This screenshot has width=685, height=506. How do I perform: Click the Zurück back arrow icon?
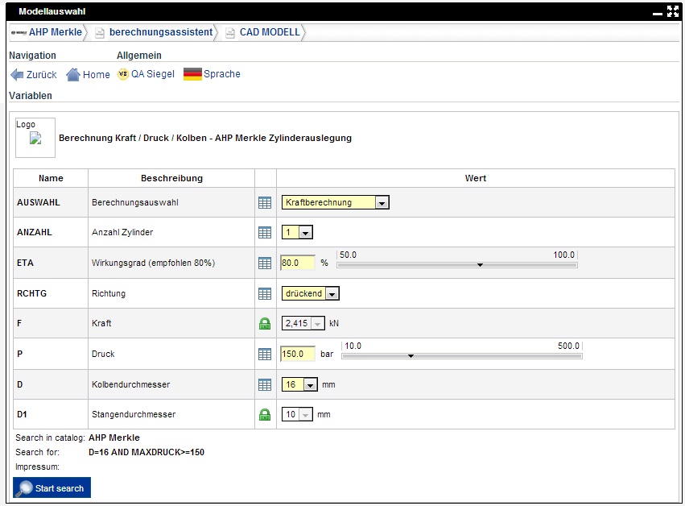[17, 75]
